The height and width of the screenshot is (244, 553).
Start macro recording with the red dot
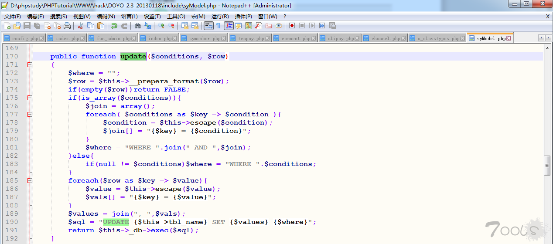pos(292,26)
